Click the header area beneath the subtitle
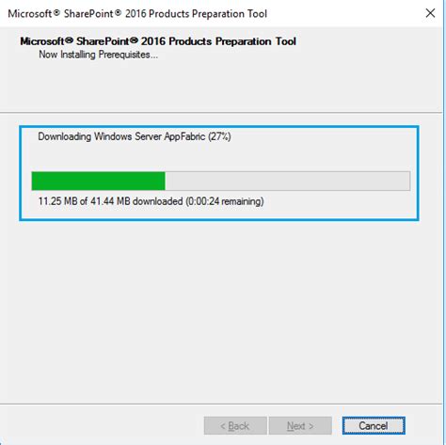 tap(221, 87)
